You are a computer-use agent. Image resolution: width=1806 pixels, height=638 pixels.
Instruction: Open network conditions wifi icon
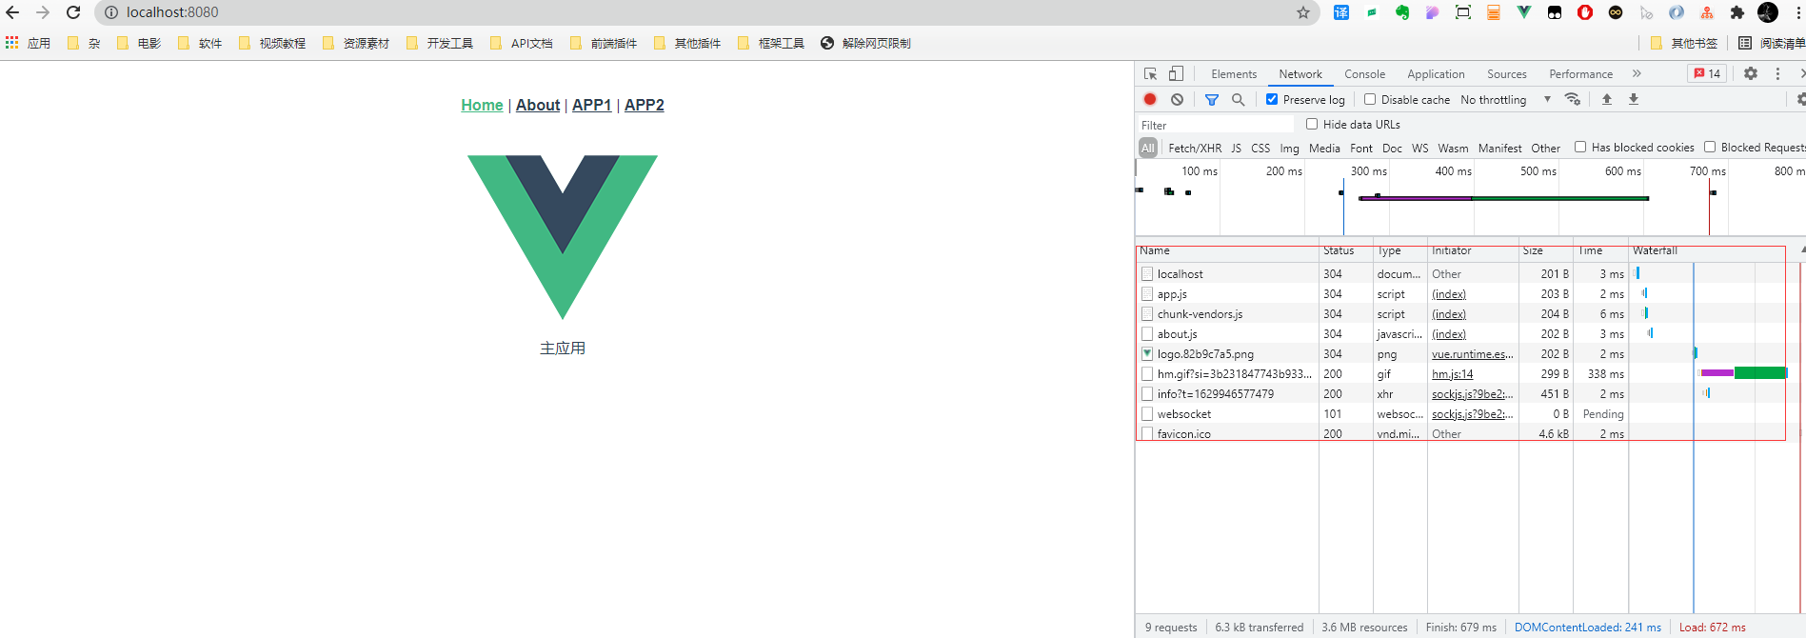click(x=1573, y=99)
